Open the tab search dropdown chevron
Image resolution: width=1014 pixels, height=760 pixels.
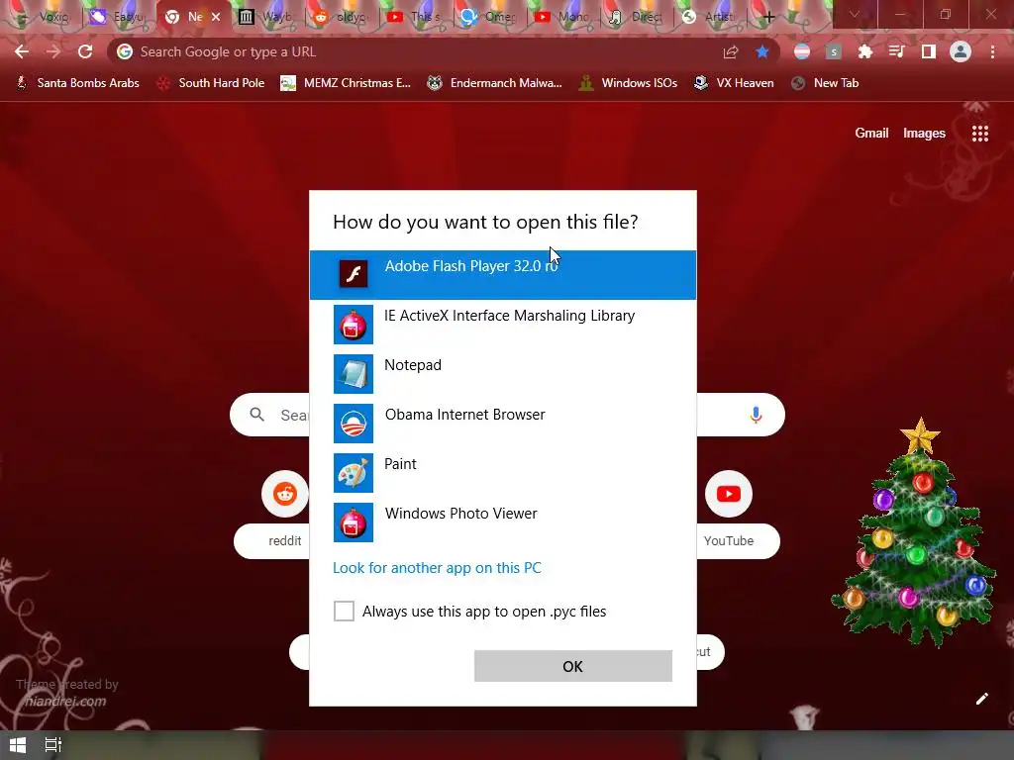point(855,14)
